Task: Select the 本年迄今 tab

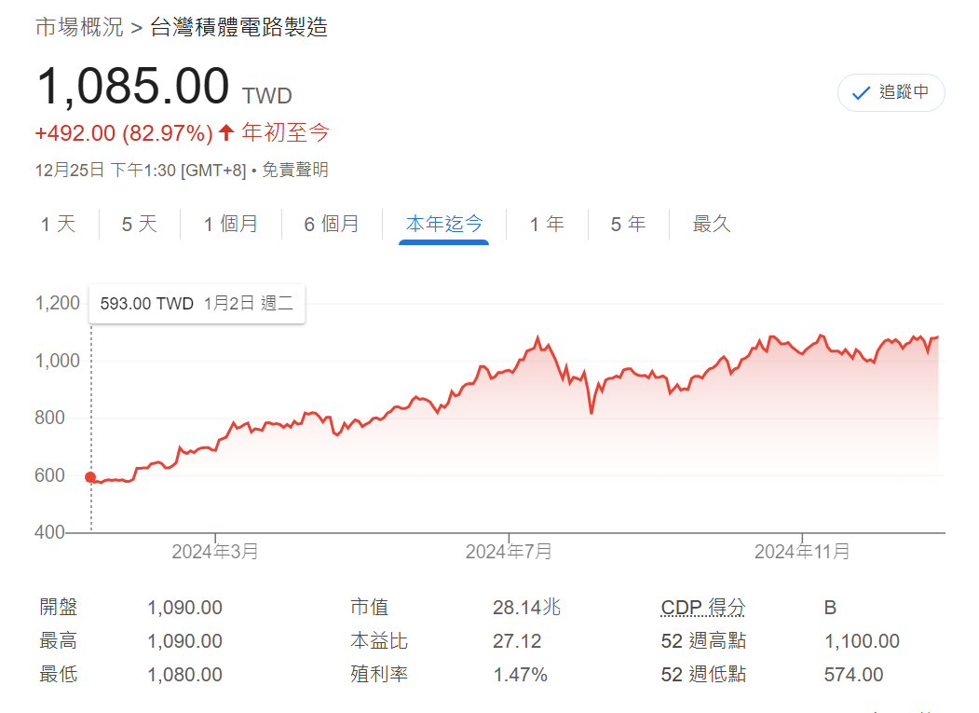Action: [x=444, y=224]
